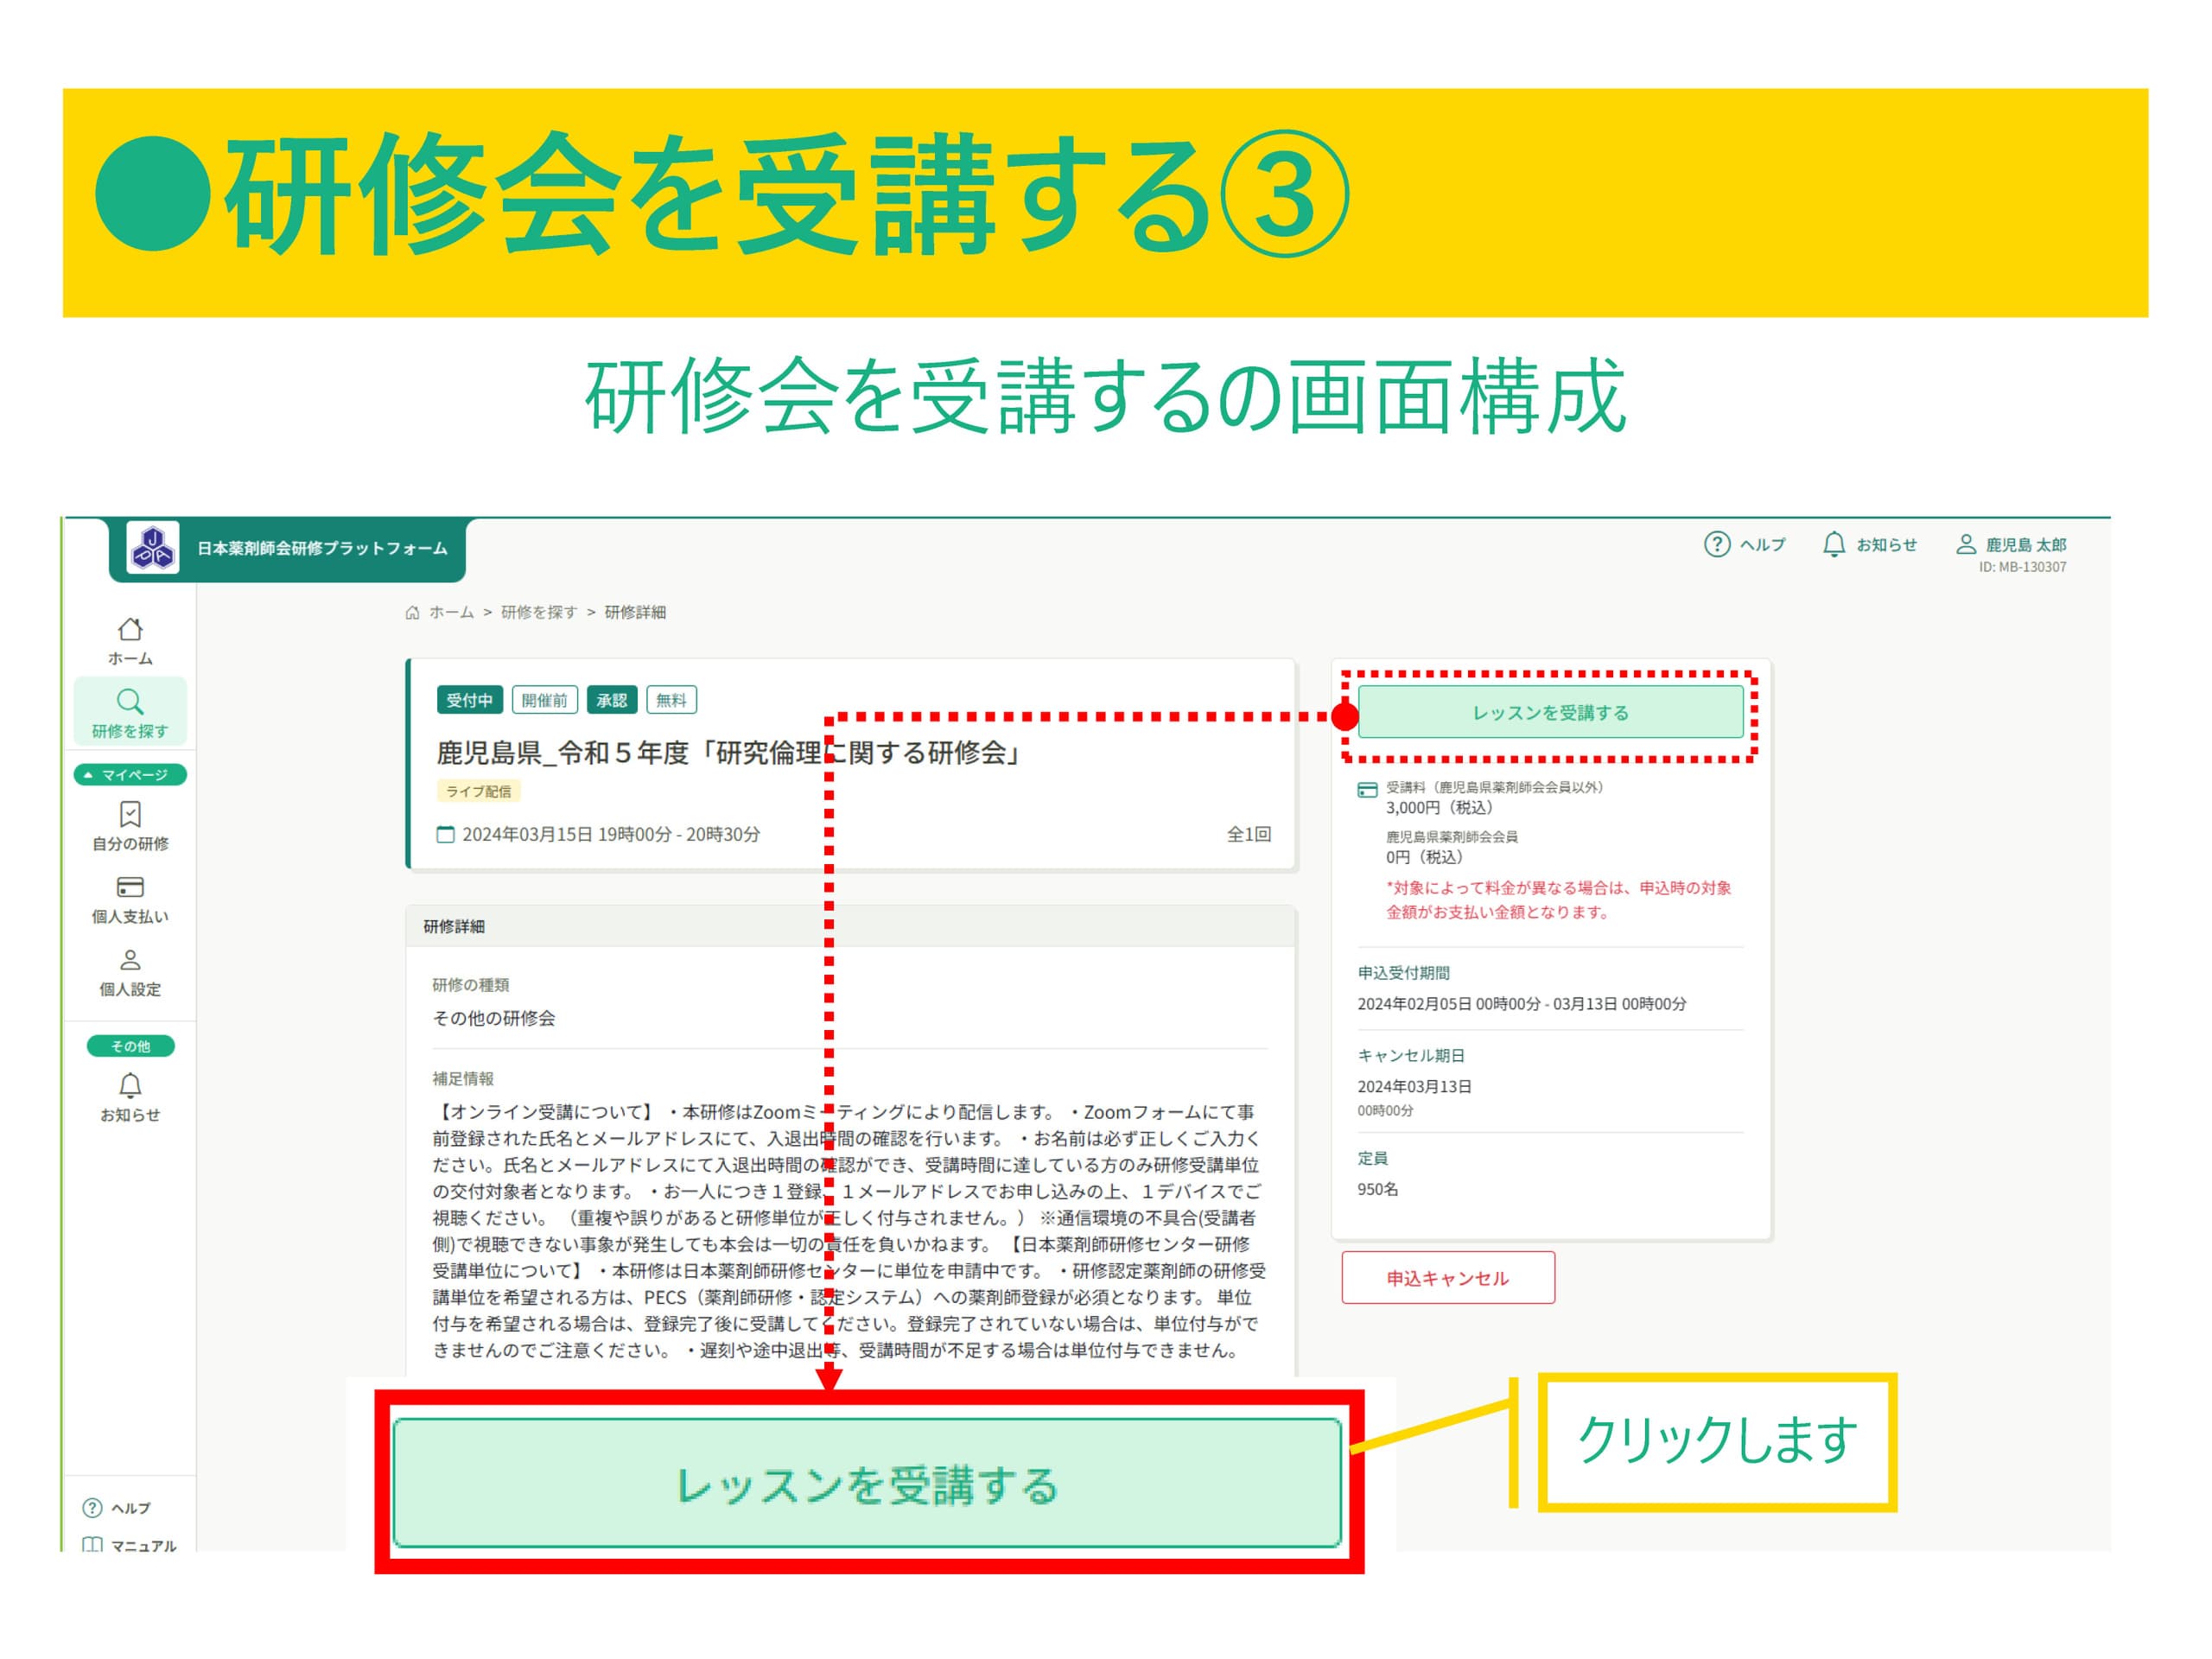
Task: Click the breadcrumb home icon
Action: 412,612
